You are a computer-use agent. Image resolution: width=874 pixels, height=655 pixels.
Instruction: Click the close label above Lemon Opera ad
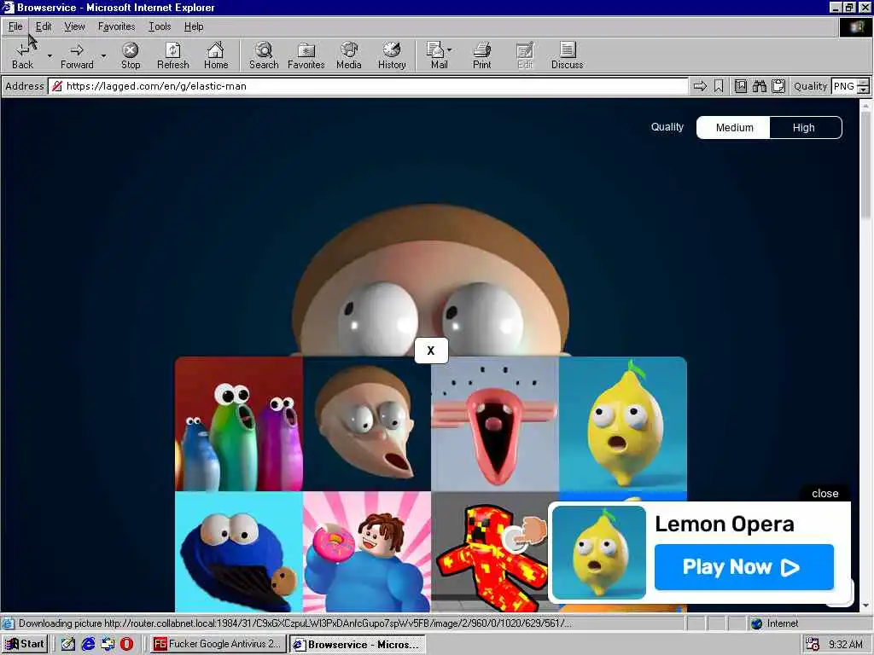point(825,494)
